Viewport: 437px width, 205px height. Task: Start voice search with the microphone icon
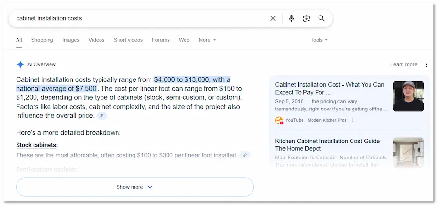click(291, 18)
